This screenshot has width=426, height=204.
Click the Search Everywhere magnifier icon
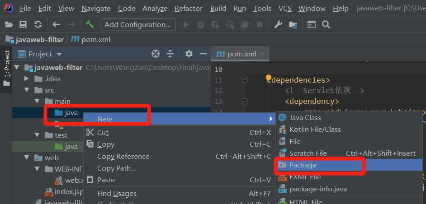point(326,25)
